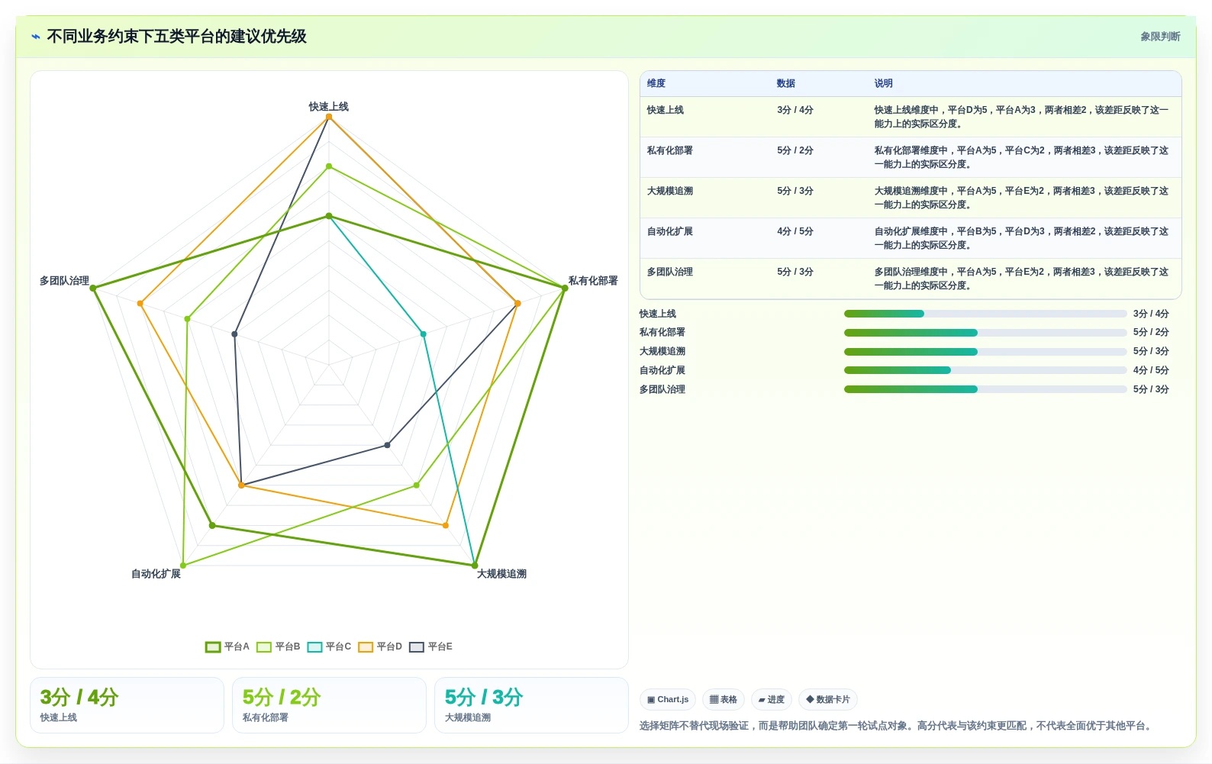The height and width of the screenshot is (764, 1212).
Task: Click the Chart.js tag chip
Action: click(668, 699)
